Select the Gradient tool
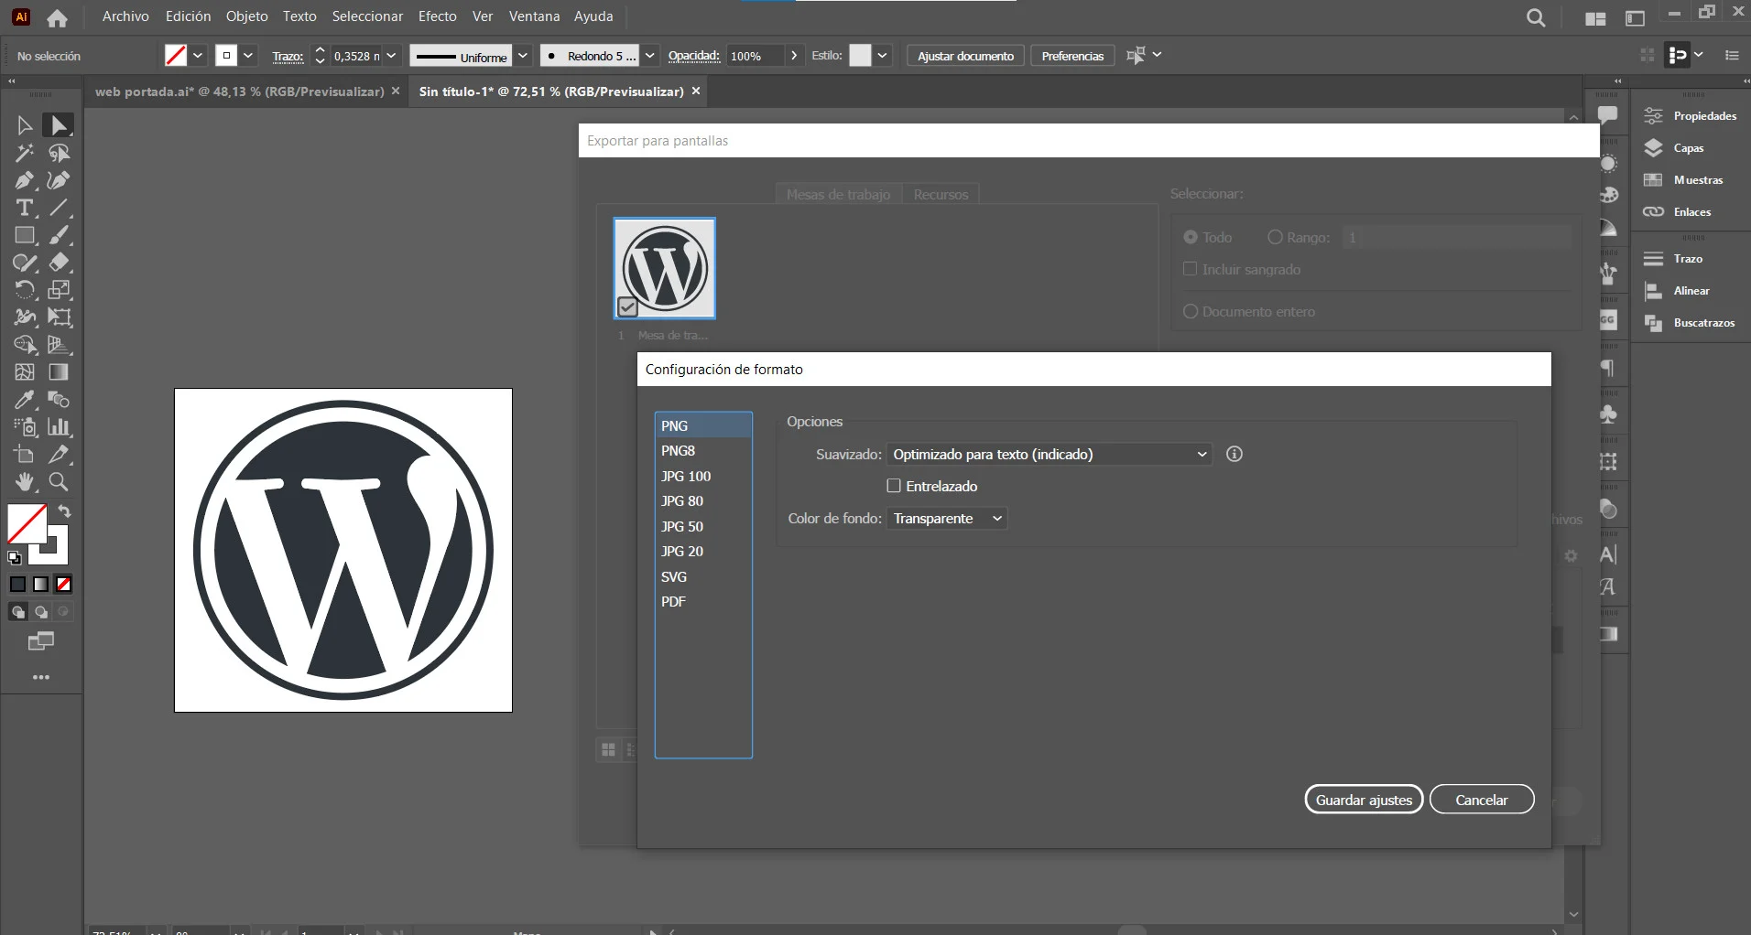This screenshot has height=935, width=1751. pyautogui.click(x=60, y=372)
